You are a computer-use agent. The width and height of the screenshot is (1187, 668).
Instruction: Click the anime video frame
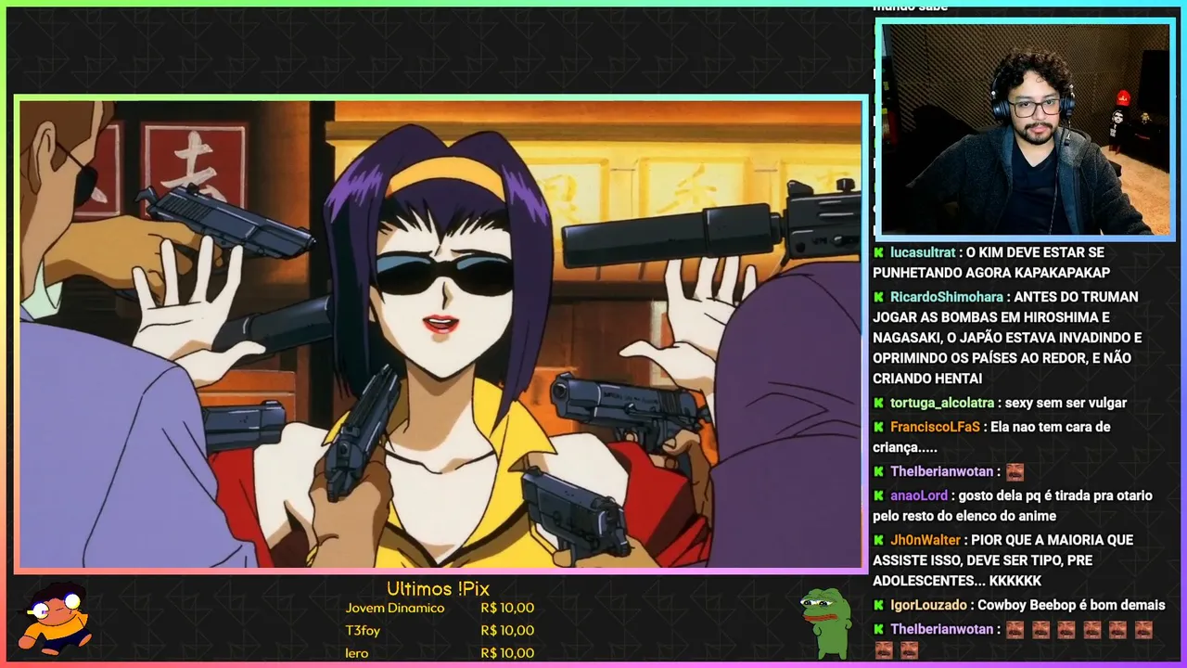click(440, 334)
